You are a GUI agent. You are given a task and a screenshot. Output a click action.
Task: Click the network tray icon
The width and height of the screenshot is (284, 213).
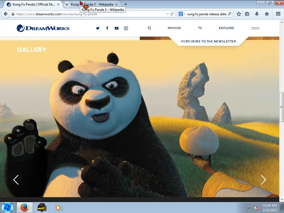249,208
